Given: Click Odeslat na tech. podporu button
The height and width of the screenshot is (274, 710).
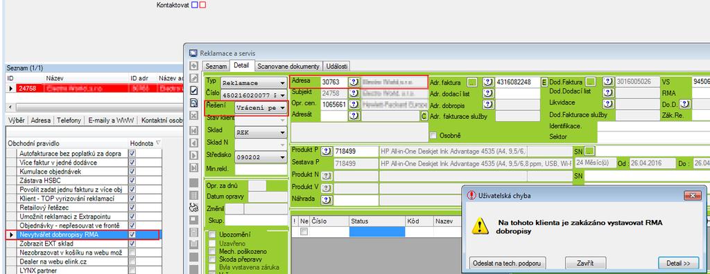Looking at the screenshot, I should click(508, 263).
